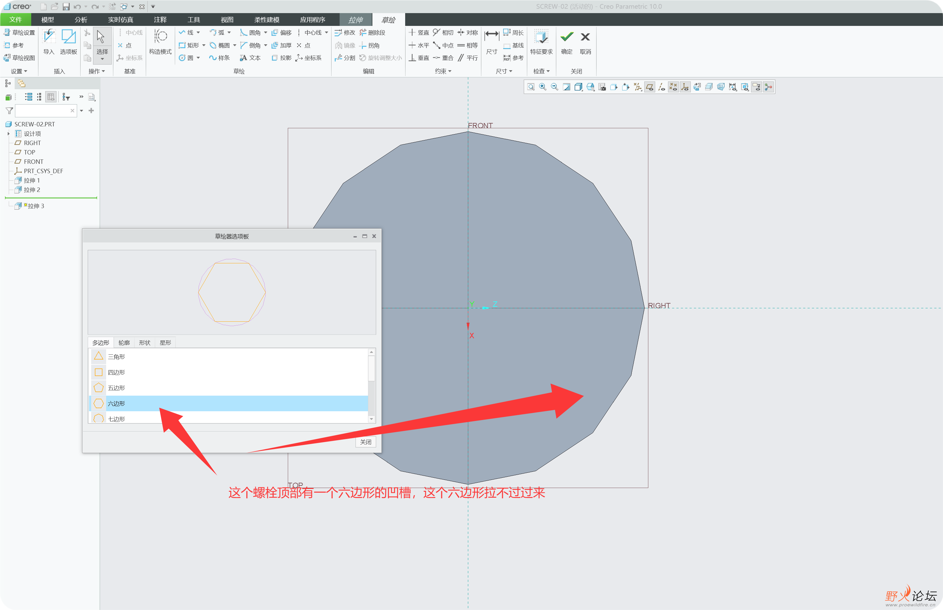Select the Construction Mode (构造模式) icon
This screenshot has width=943, height=610.
tap(160, 41)
